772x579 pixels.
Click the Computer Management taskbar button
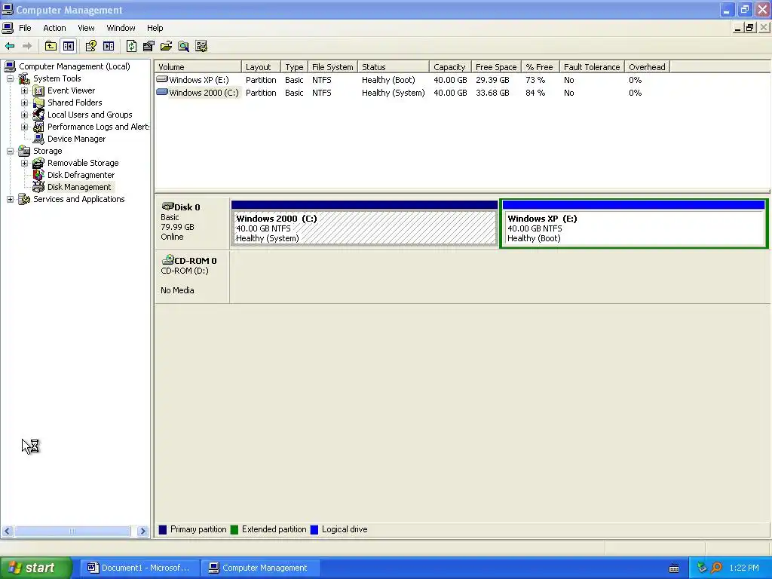(x=260, y=568)
